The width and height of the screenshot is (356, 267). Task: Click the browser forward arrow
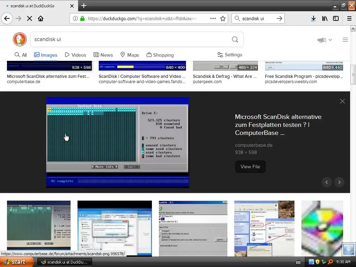tap(18, 18)
